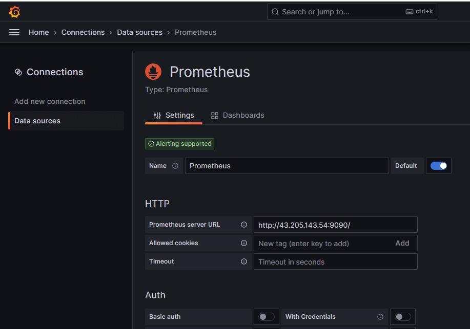Click the Type: Prometheus text
The image size is (470, 329).
click(176, 90)
